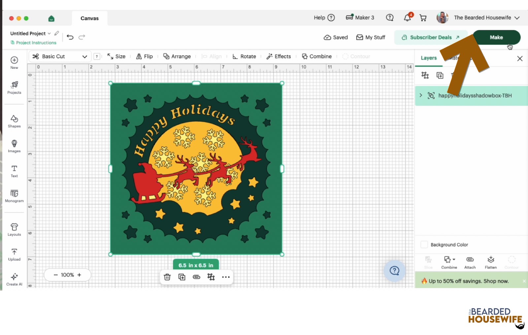
Task: Open the floating help chat bubble
Action: coord(394,271)
